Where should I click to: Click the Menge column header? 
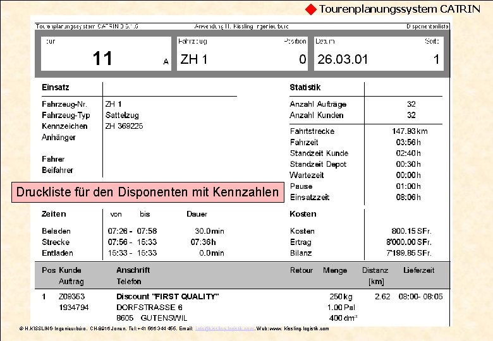click(335, 270)
